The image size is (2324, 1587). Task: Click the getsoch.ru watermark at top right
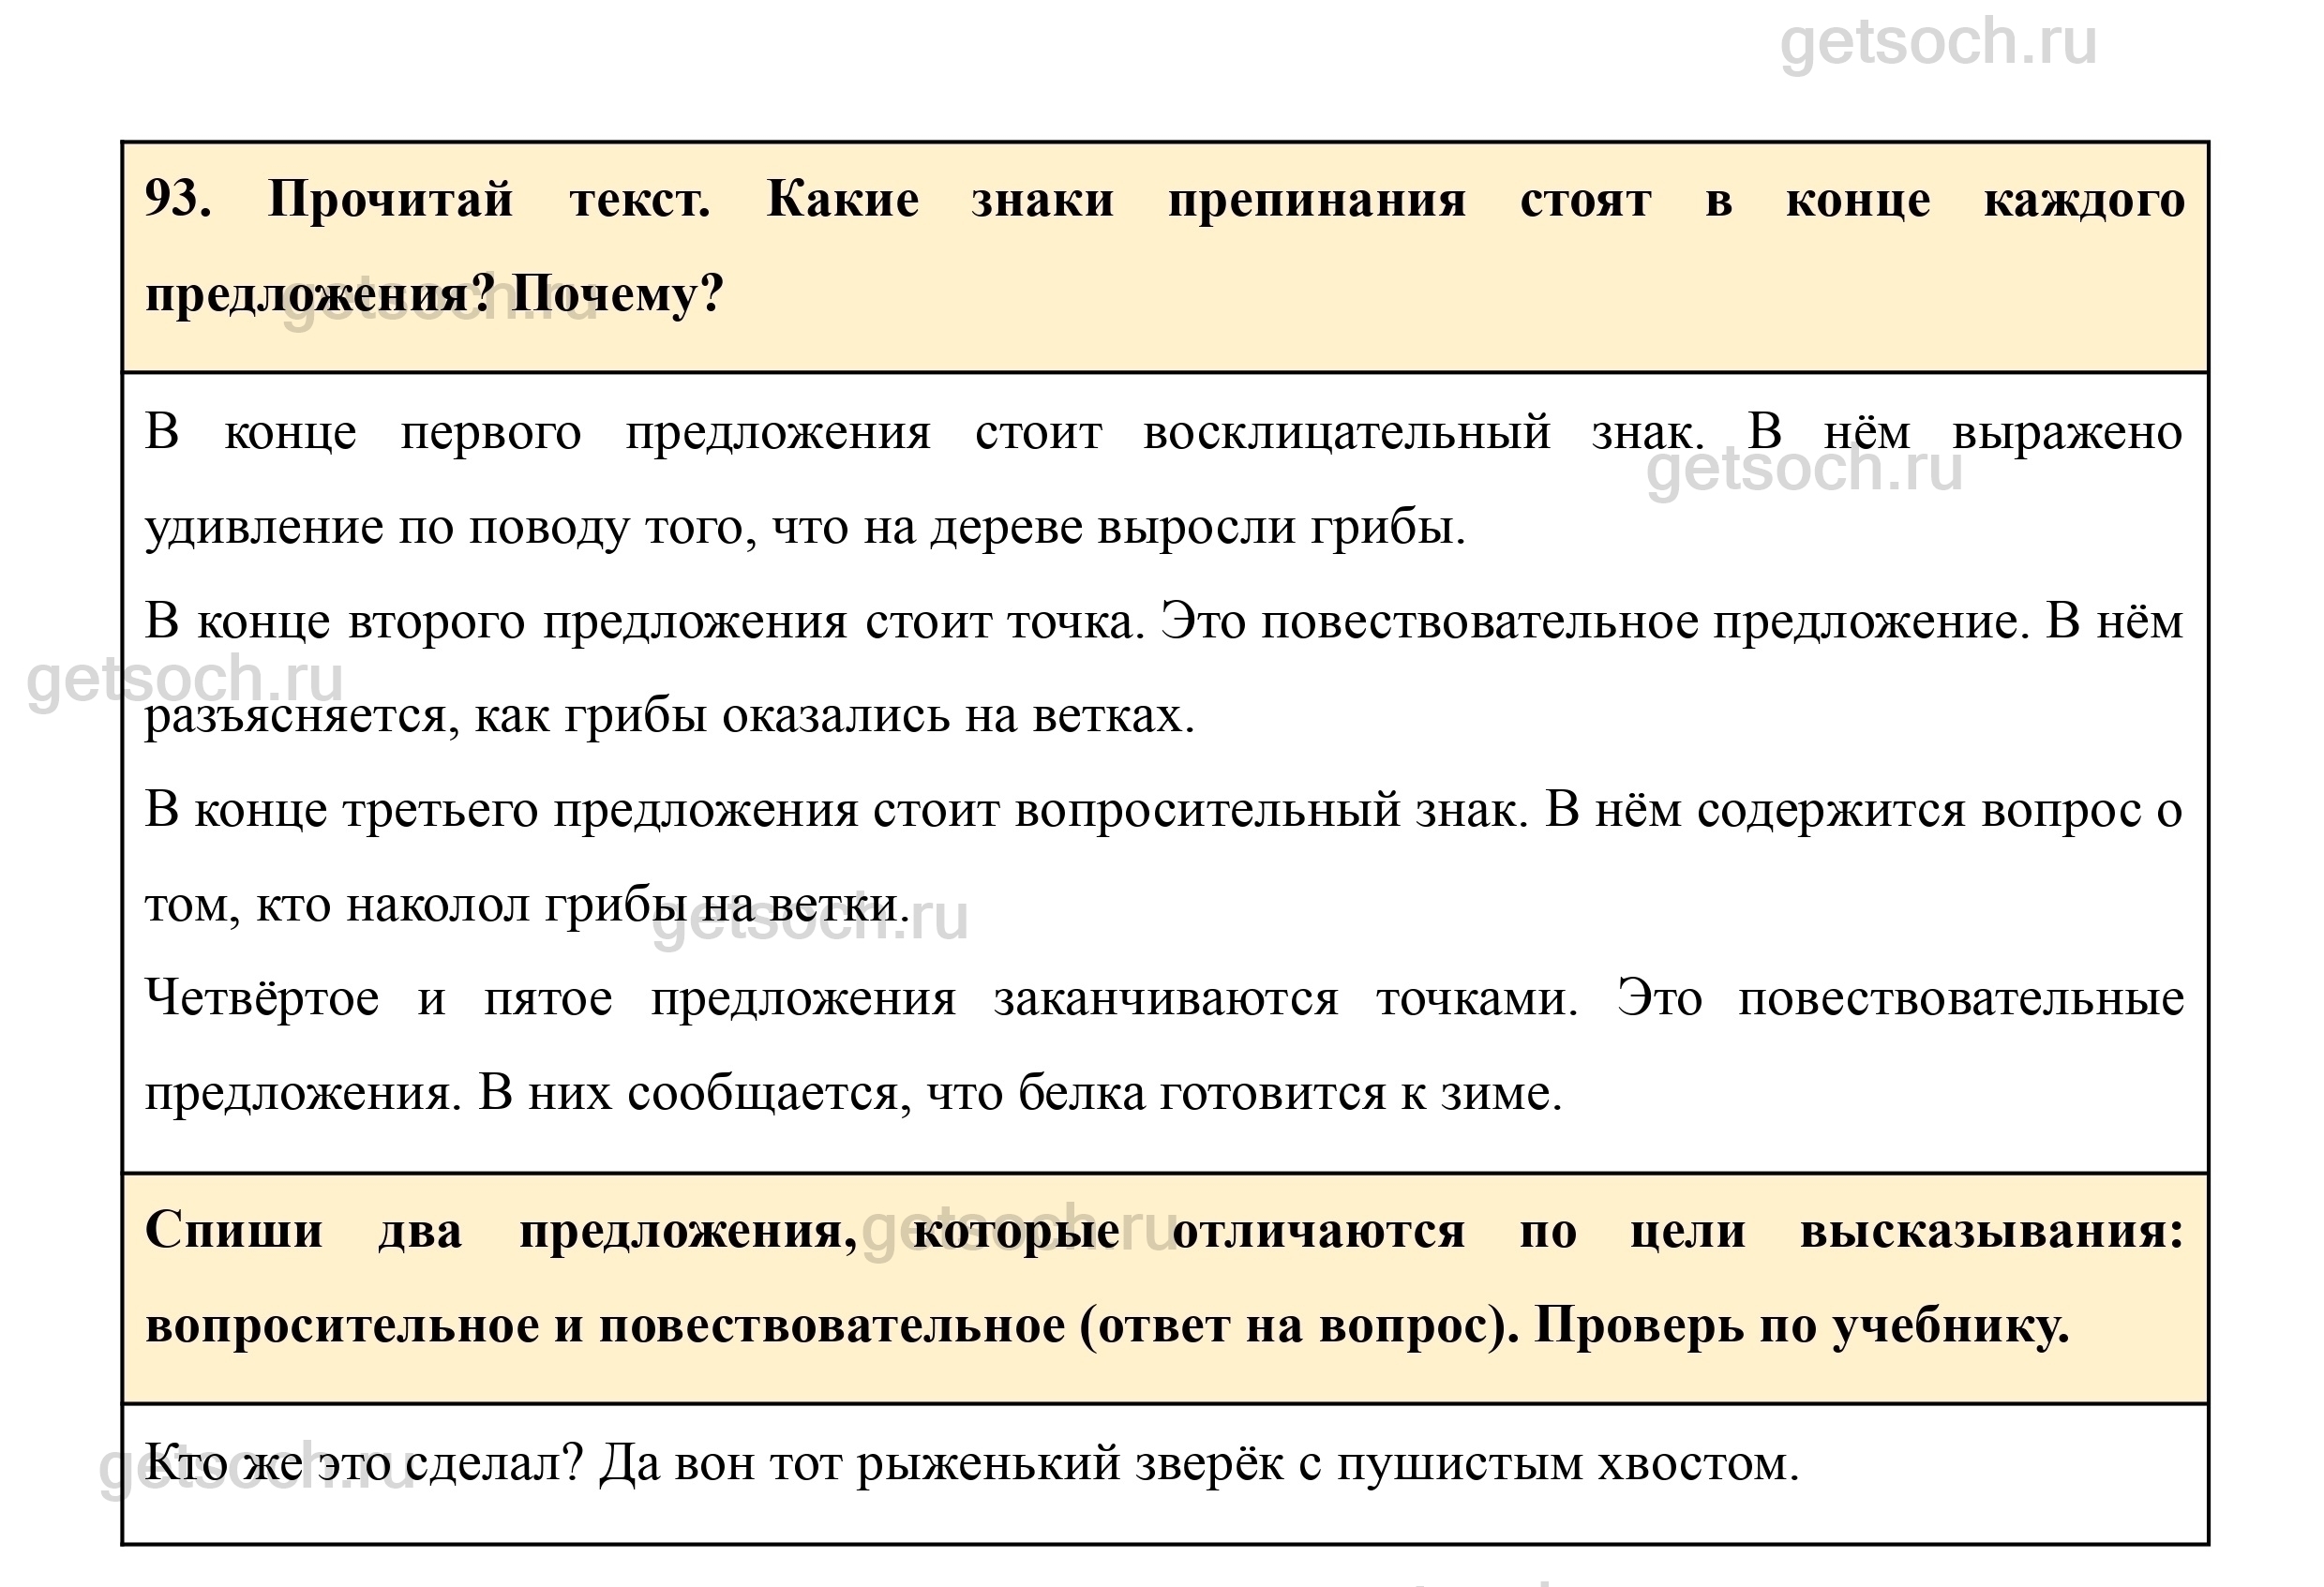(1937, 44)
